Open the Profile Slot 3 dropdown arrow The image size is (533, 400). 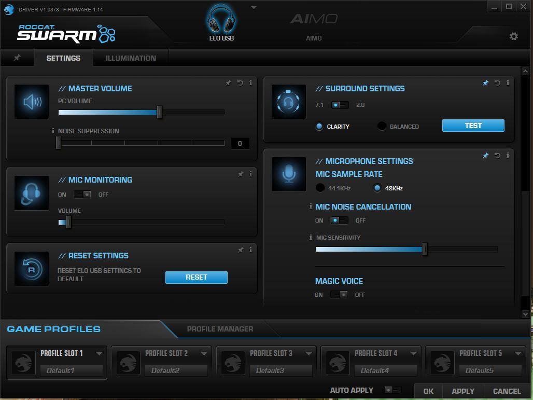pyautogui.click(x=308, y=353)
